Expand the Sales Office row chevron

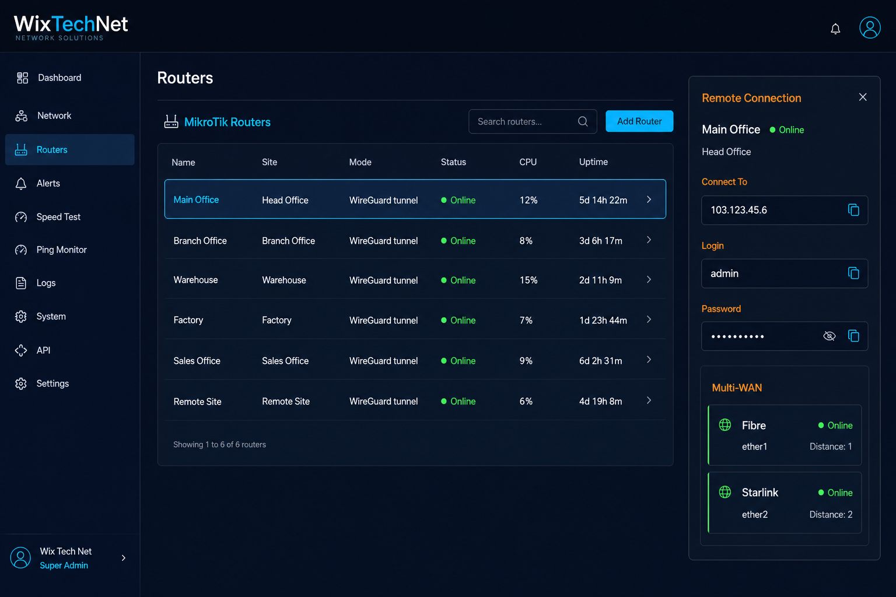pos(649,360)
